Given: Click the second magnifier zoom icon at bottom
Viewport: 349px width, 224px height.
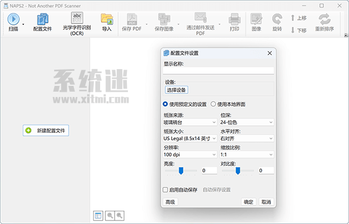Looking at the screenshot, I should (119, 215).
